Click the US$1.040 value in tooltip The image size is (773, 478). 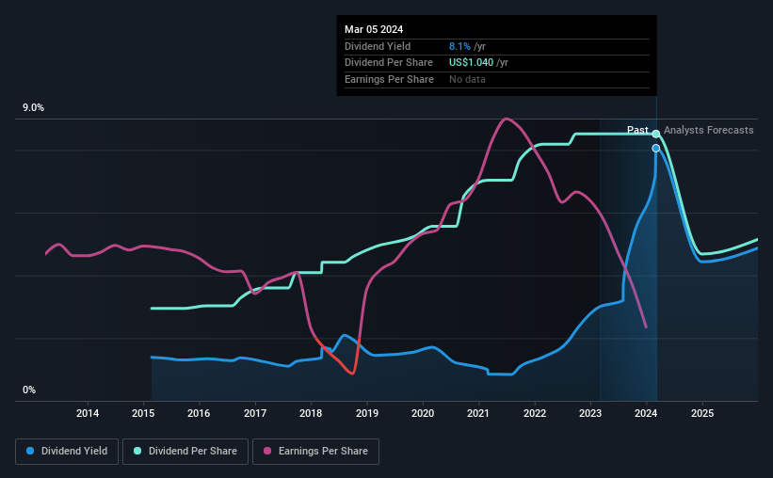coord(471,63)
